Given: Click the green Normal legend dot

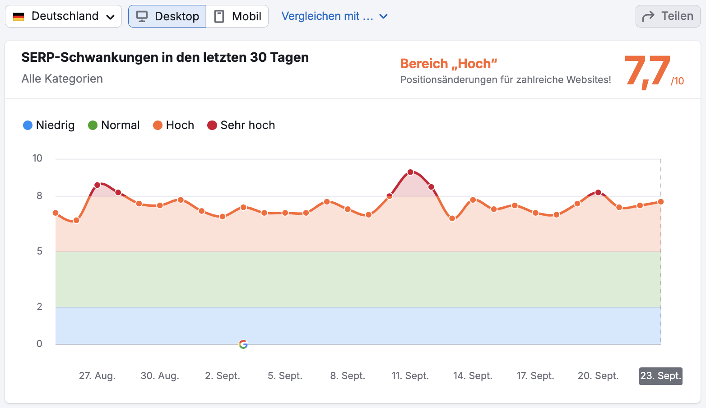Looking at the screenshot, I should (x=93, y=125).
